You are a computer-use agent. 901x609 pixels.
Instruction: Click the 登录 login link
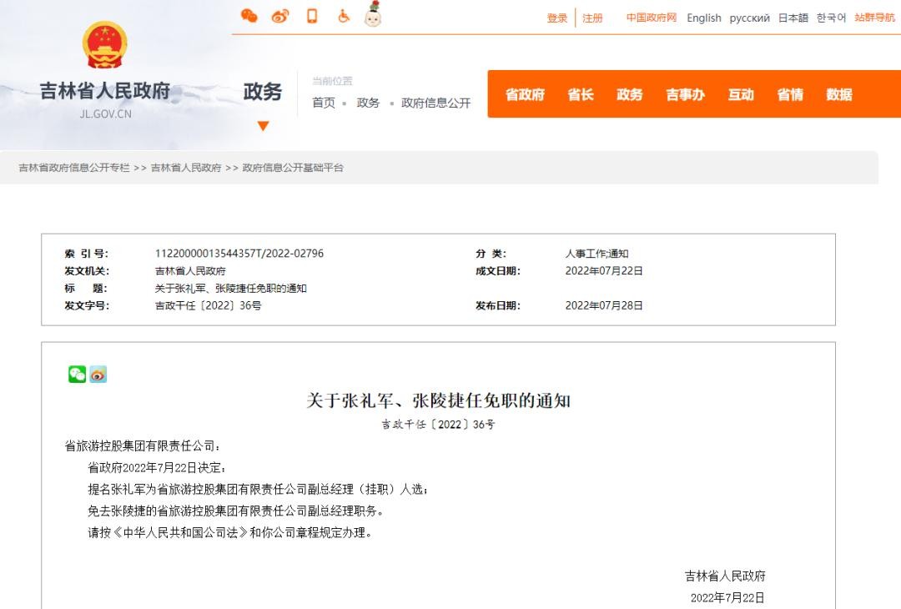click(557, 18)
